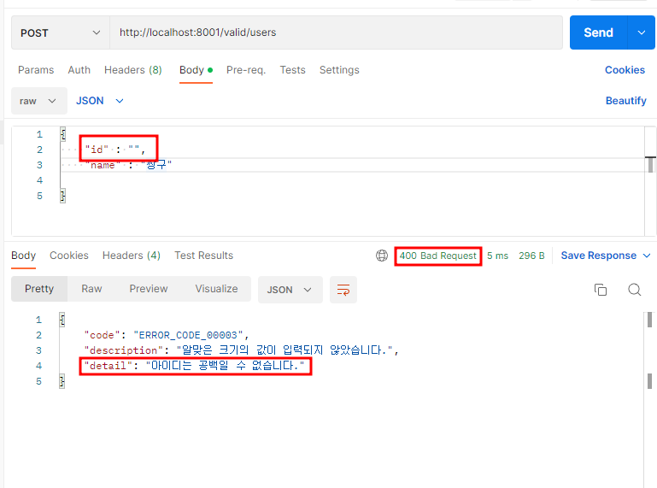Click the "name" line in request editor
The image size is (657, 488).
(128, 165)
